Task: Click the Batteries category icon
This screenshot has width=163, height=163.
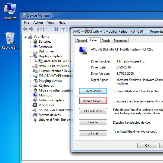Action: [x=35, y=42]
